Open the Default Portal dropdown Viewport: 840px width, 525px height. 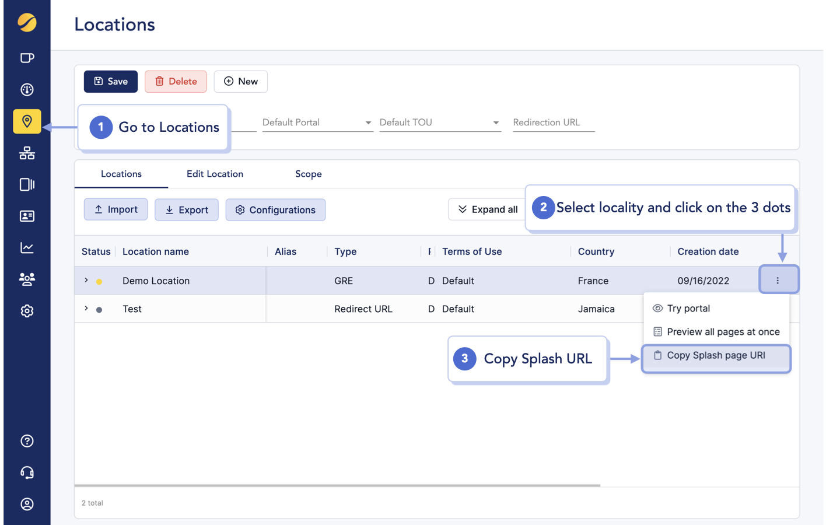tap(317, 123)
